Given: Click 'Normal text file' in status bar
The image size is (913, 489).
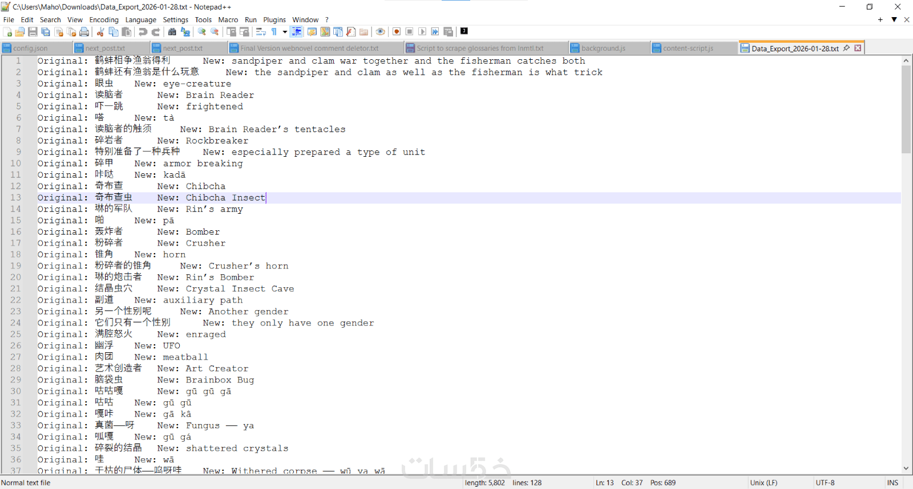Looking at the screenshot, I should point(26,483).
